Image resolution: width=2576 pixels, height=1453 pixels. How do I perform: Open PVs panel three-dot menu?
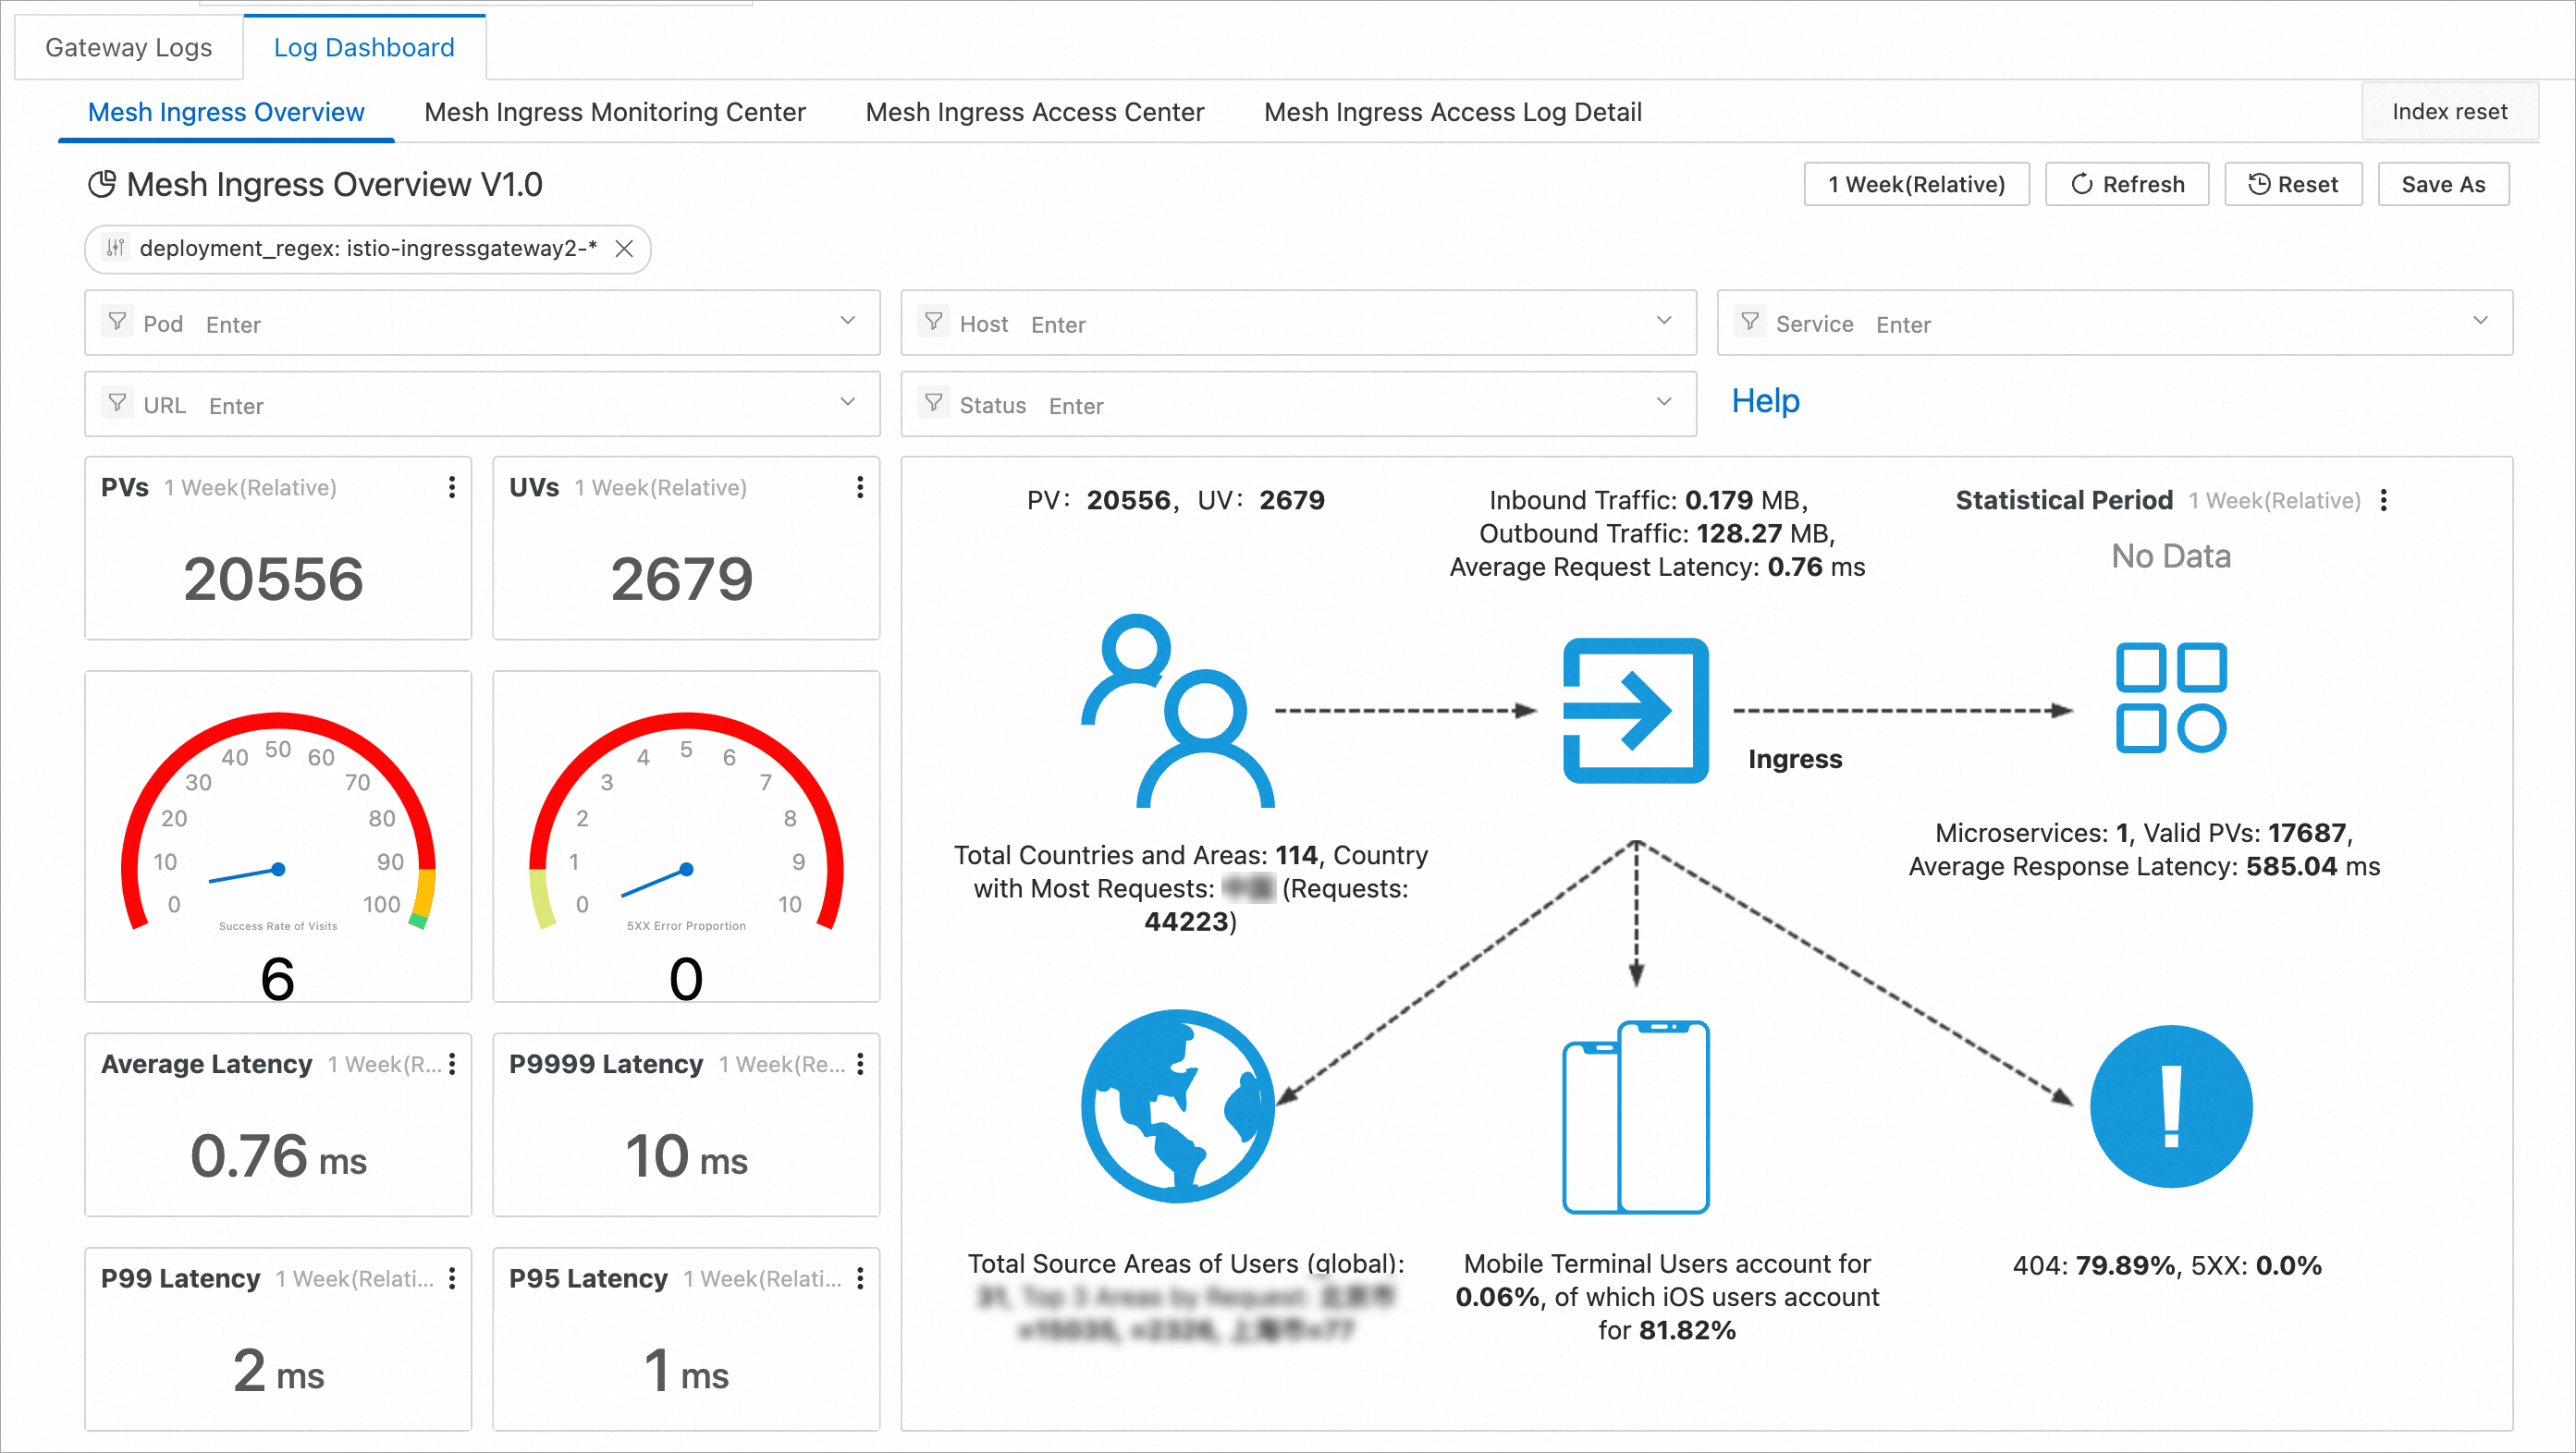(452, 487)
